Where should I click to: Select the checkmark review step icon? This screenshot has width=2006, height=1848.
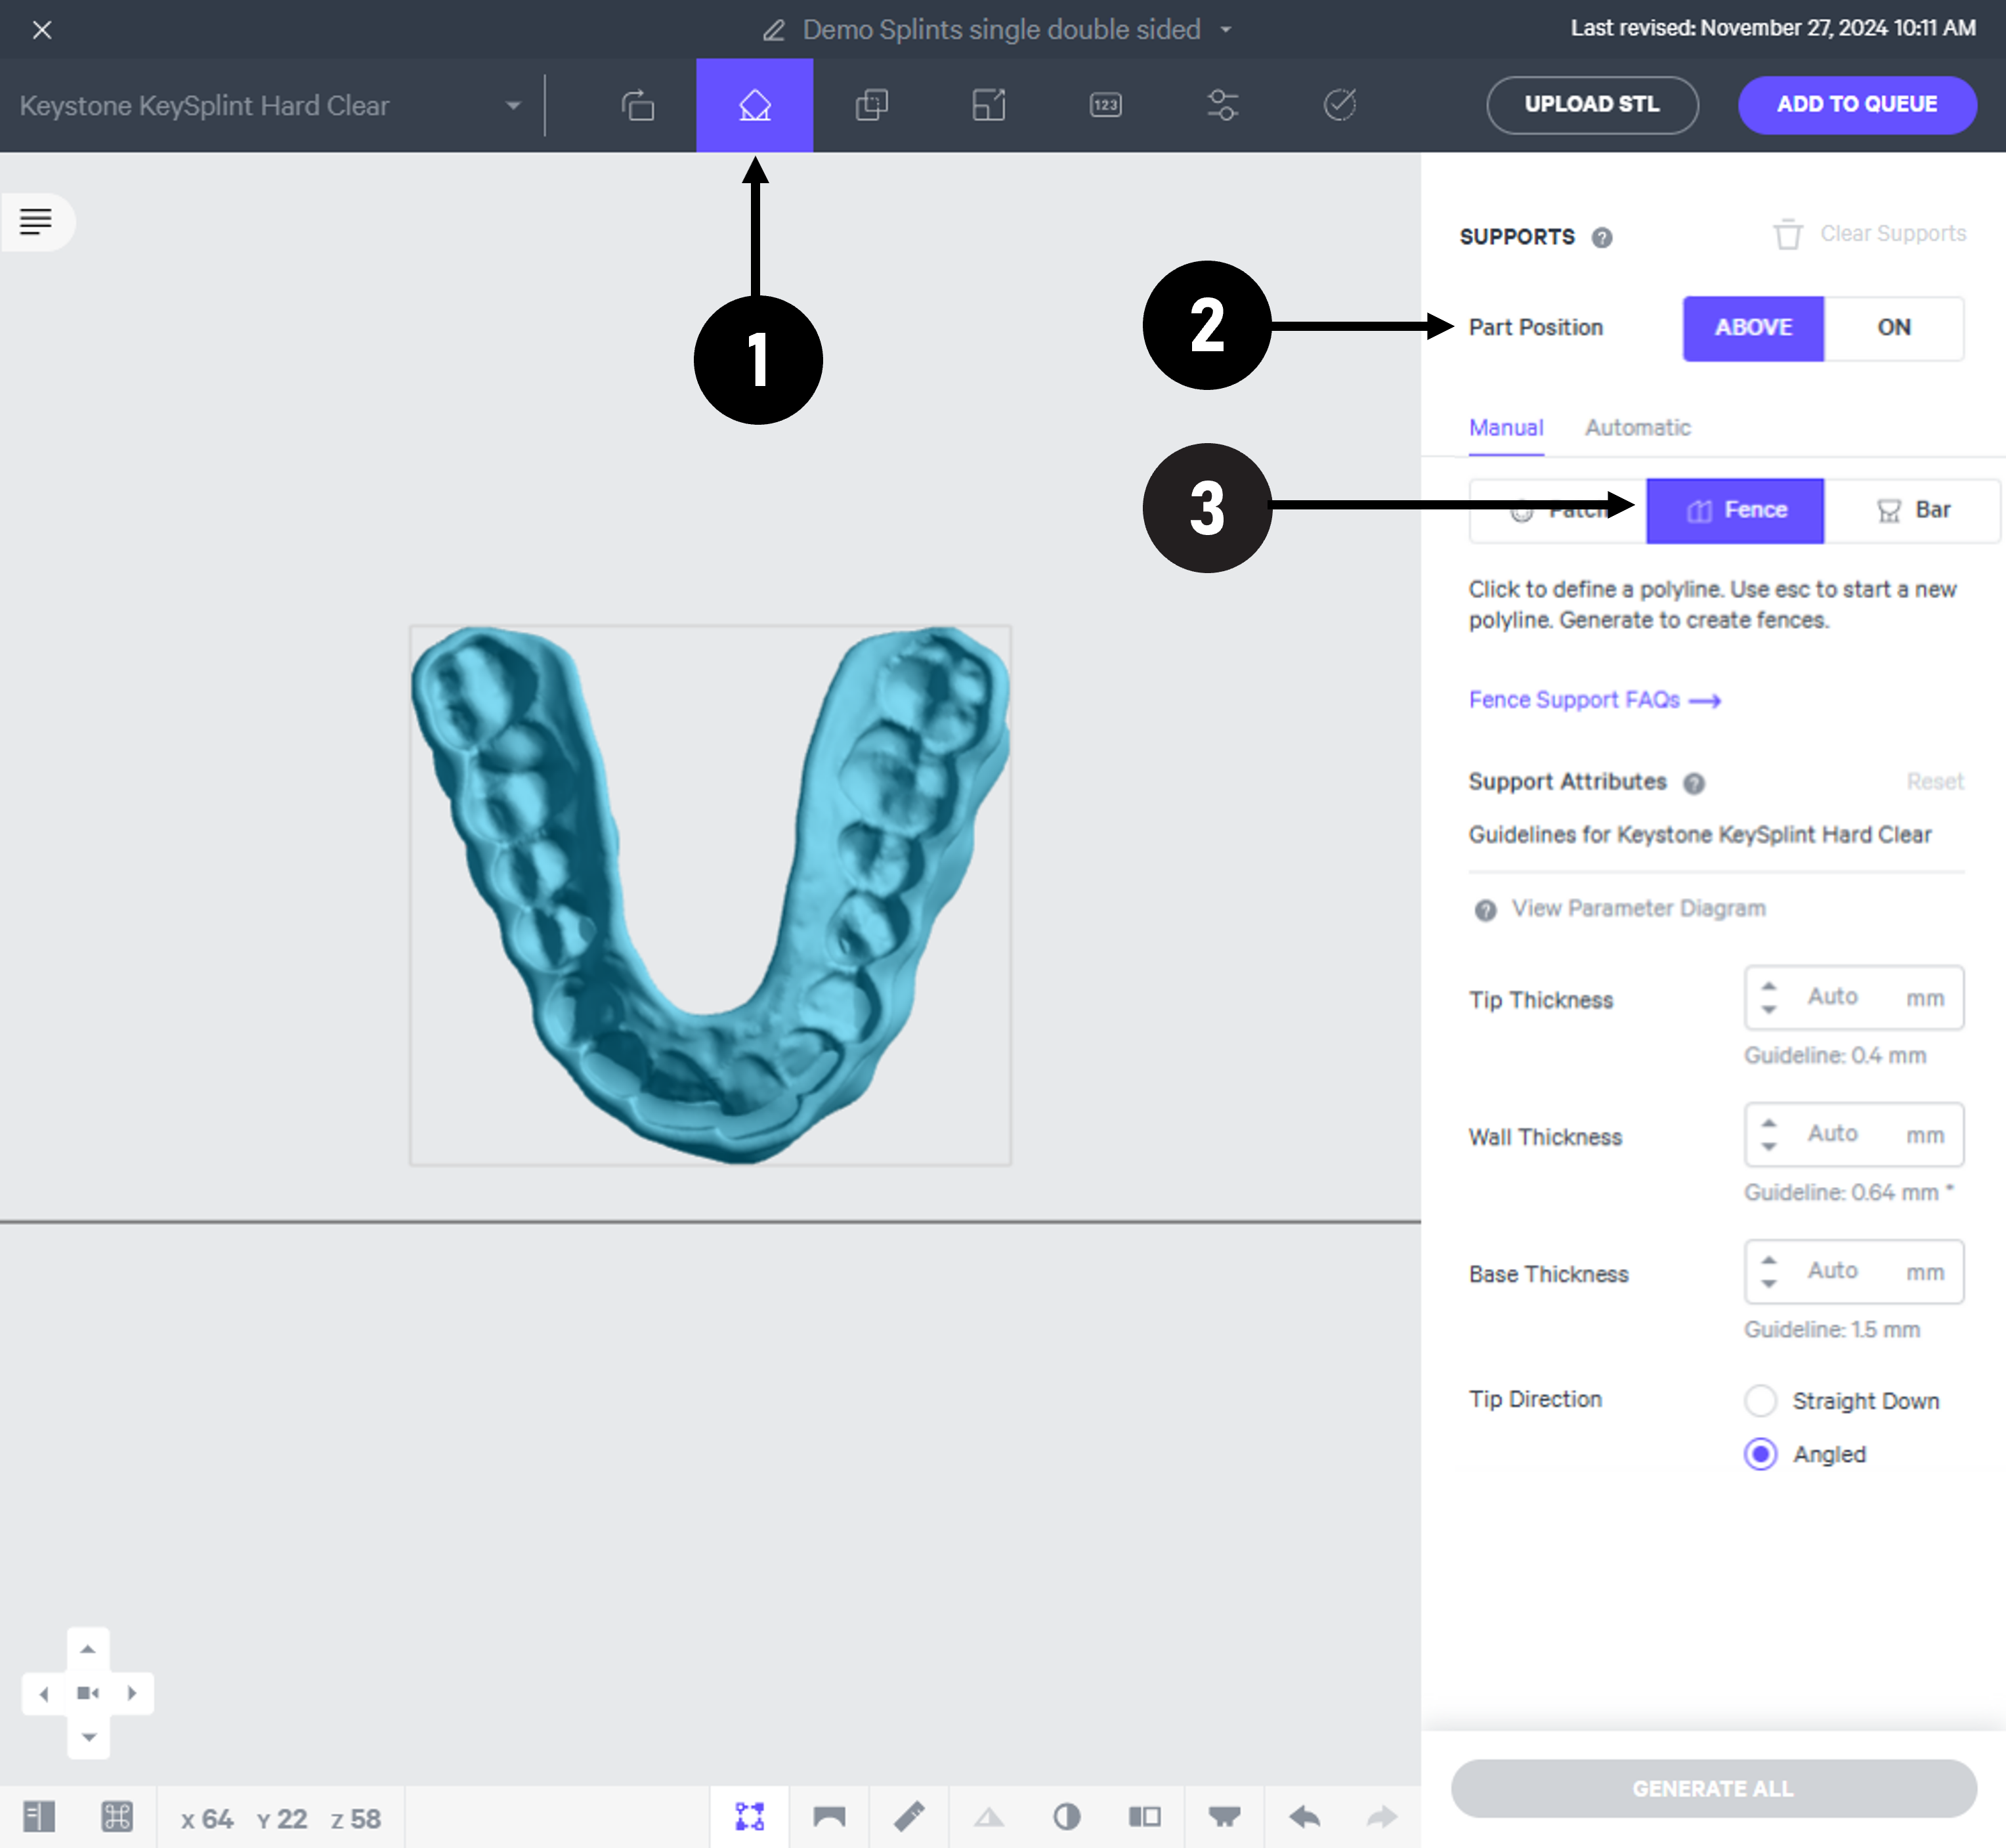(x=1340, y=105)
